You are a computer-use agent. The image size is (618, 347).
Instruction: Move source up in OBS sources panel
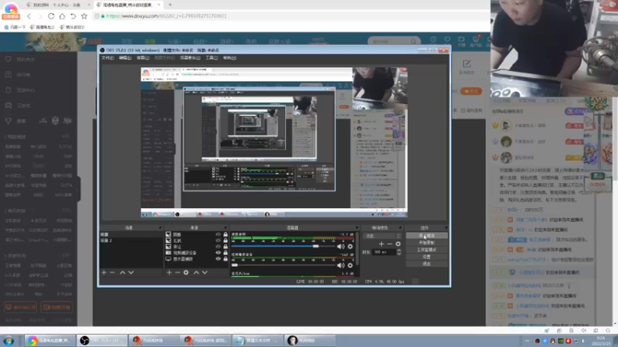point(196,272)
